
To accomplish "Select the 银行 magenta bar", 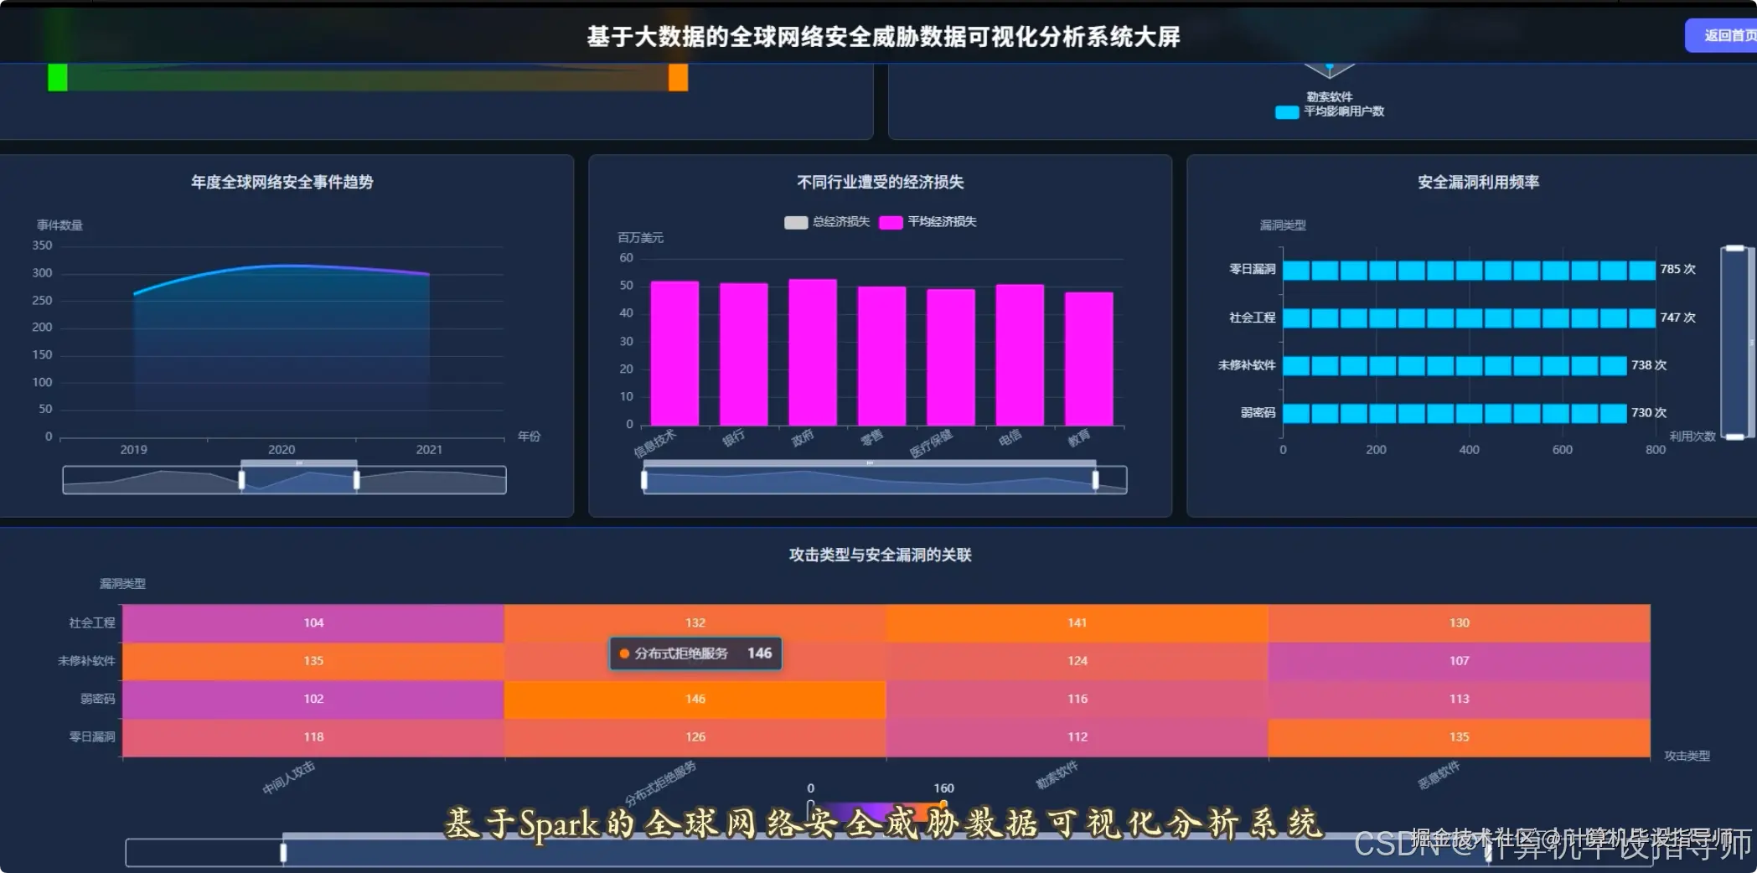I will pos(744,354).
